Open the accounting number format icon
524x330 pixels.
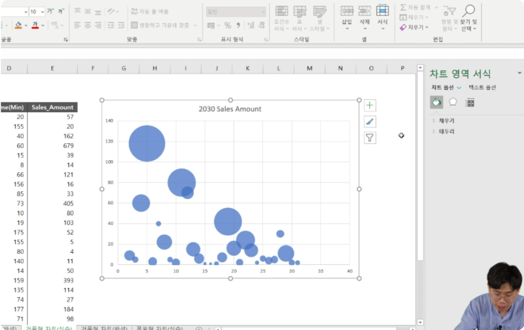211,26
